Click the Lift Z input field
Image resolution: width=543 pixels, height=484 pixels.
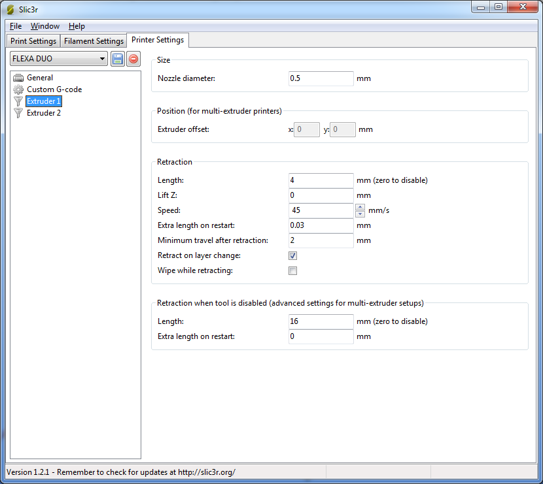tap(321, 195)
